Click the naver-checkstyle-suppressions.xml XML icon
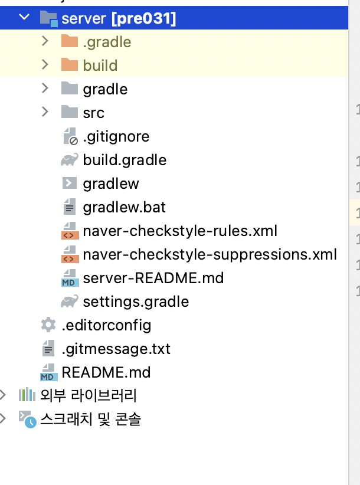This screenshot has width=360, height=485. (70, 254)
